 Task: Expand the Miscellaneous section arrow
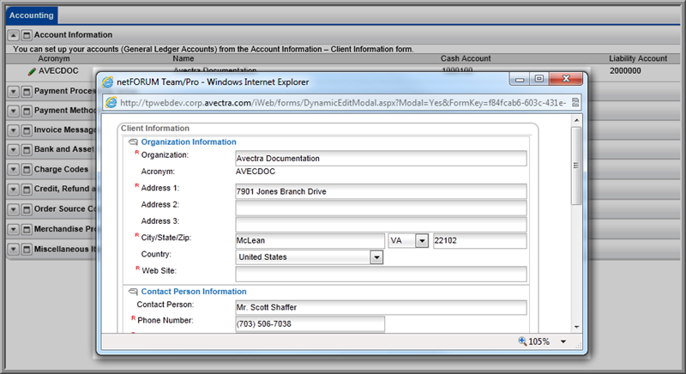pyautogui.click(x=14, y=250)
